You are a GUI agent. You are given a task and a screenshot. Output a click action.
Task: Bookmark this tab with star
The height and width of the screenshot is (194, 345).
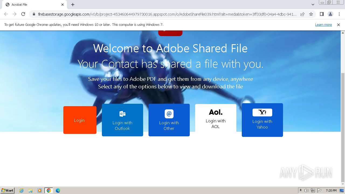(311, 14)
